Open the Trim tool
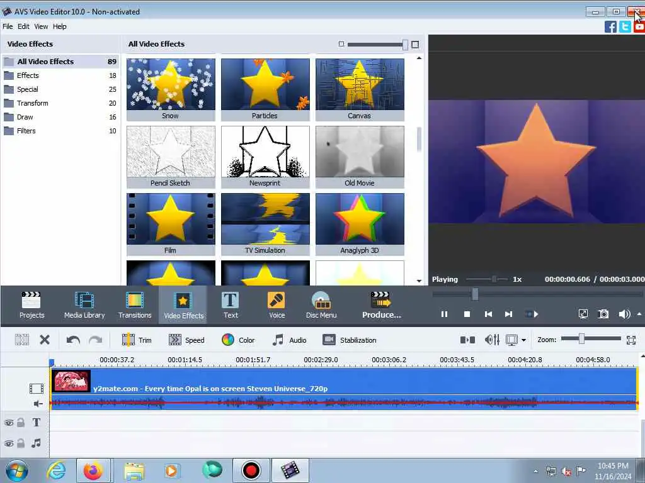This screenshot has width=645, height=483. (137, 340)
